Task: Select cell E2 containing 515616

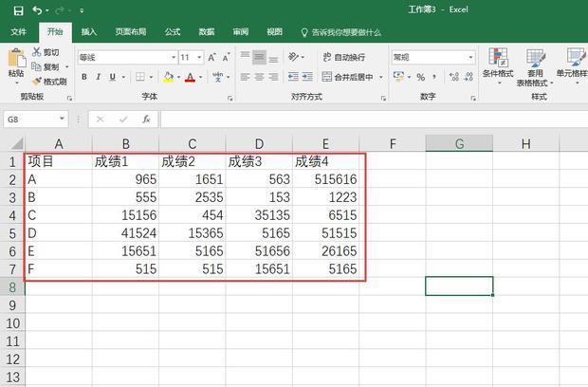Action: click(x=325, y=179)
